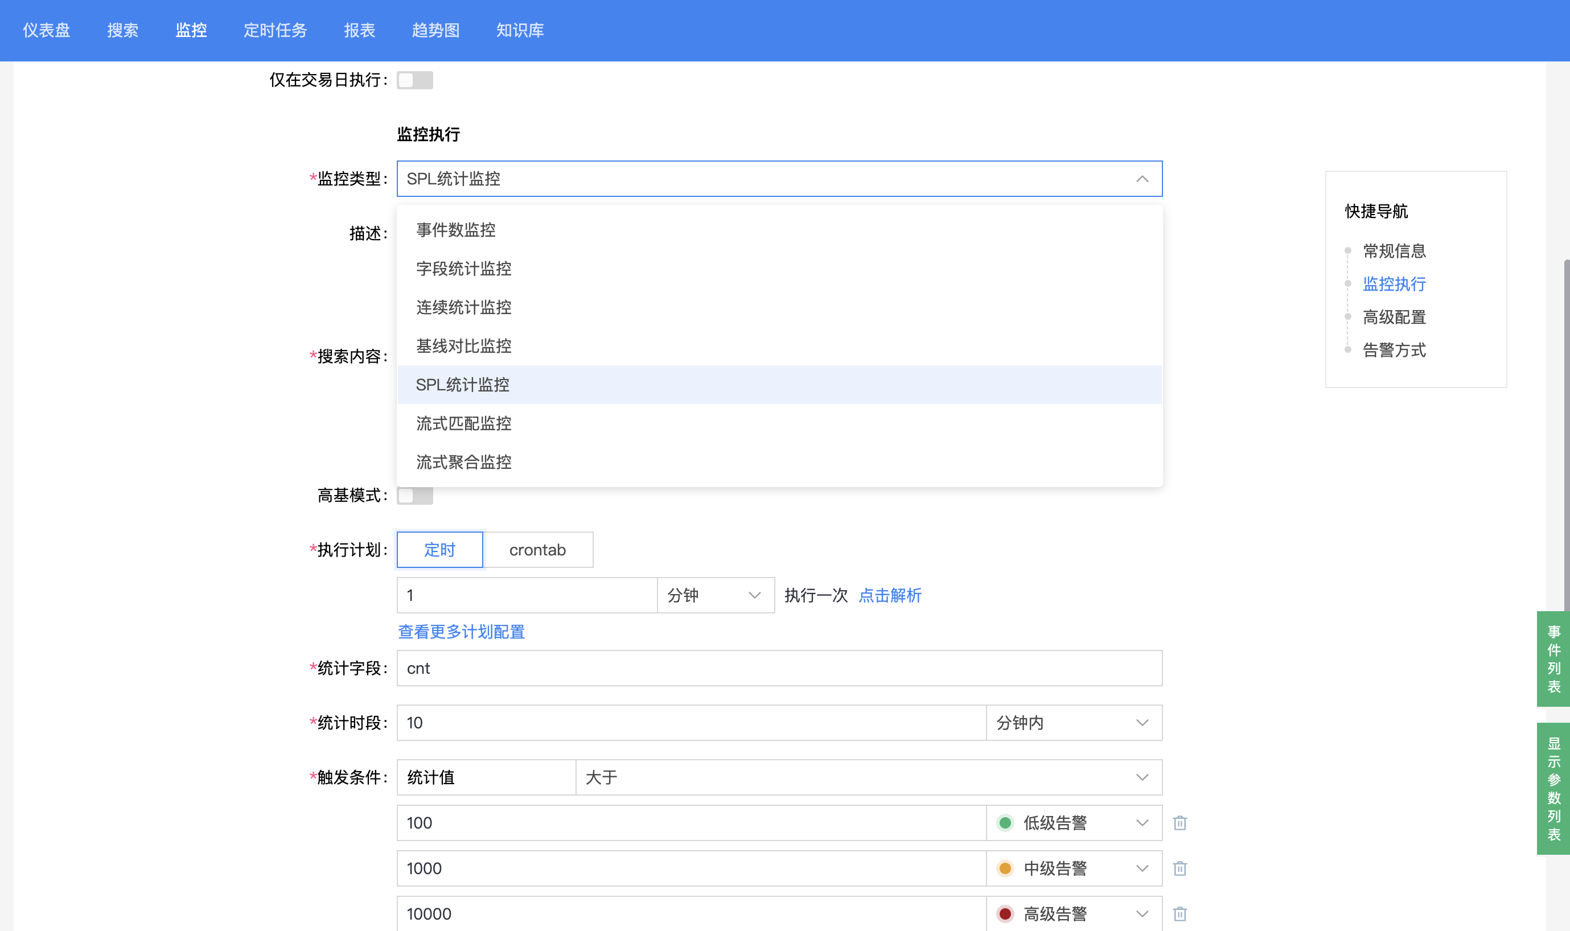1570x931 pixels.
Task: Open the 分钟 interval unit dropdown
Action: (x=716, y=595)
